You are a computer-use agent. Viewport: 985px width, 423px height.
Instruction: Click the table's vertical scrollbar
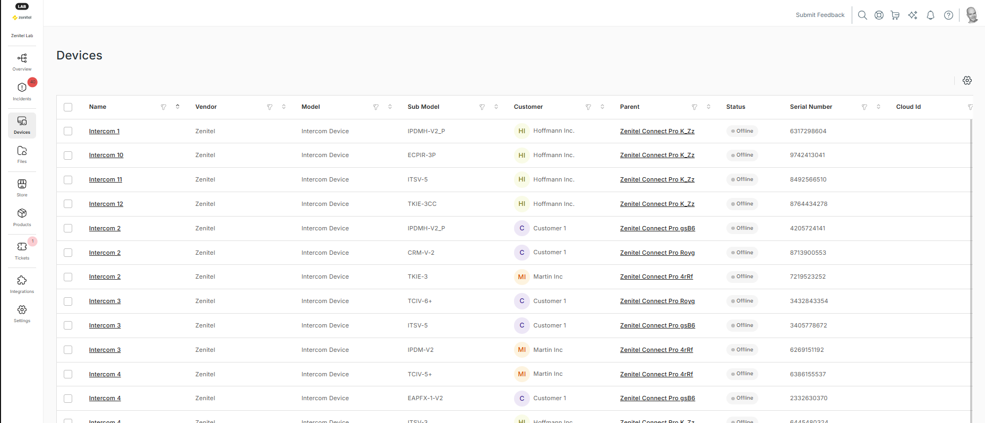[971, 265]
